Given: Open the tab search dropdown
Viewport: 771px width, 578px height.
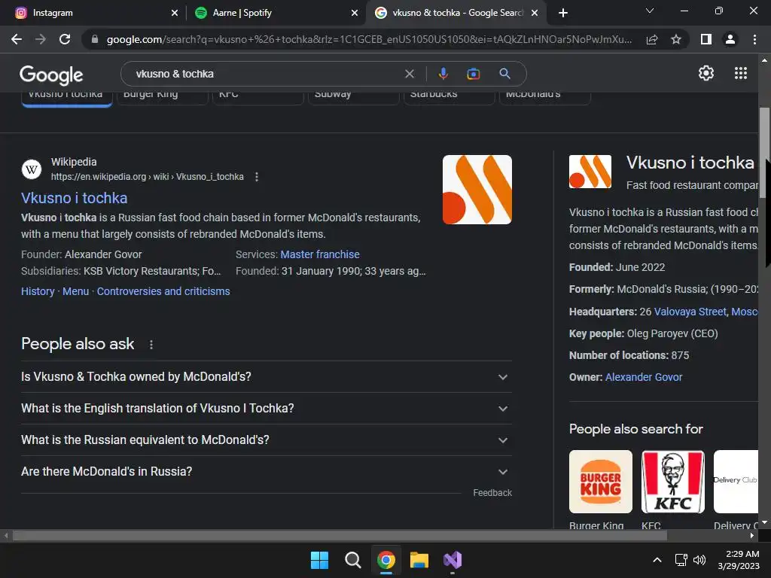Looking at the screenshot, I should (x=650, y=11).
